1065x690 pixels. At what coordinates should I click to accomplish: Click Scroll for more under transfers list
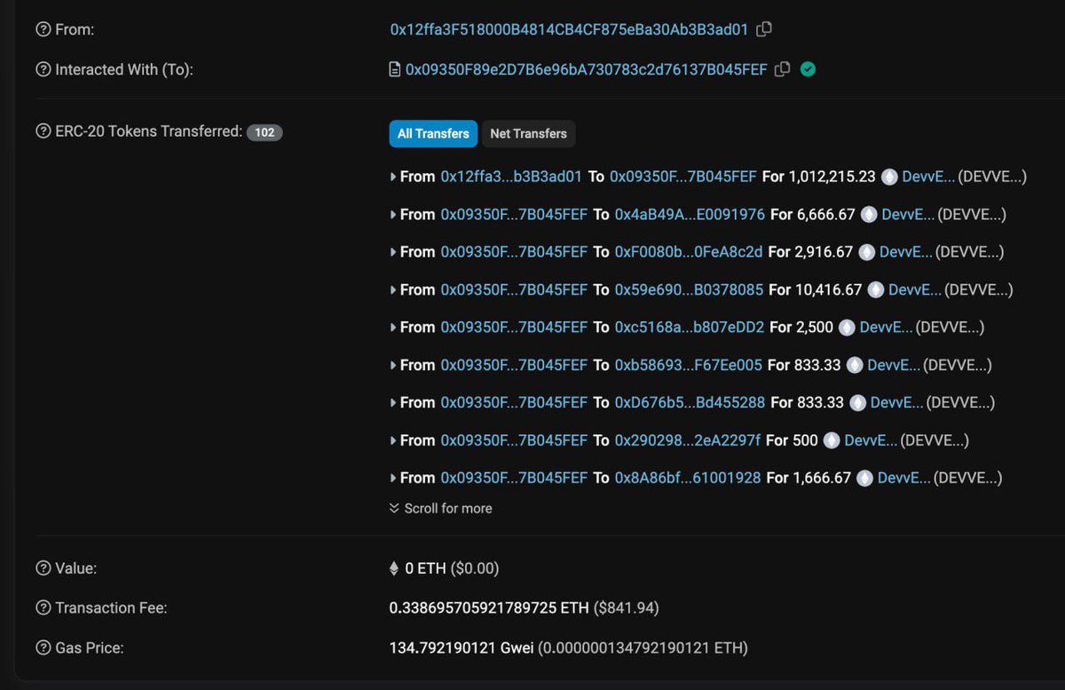(440, 509)
